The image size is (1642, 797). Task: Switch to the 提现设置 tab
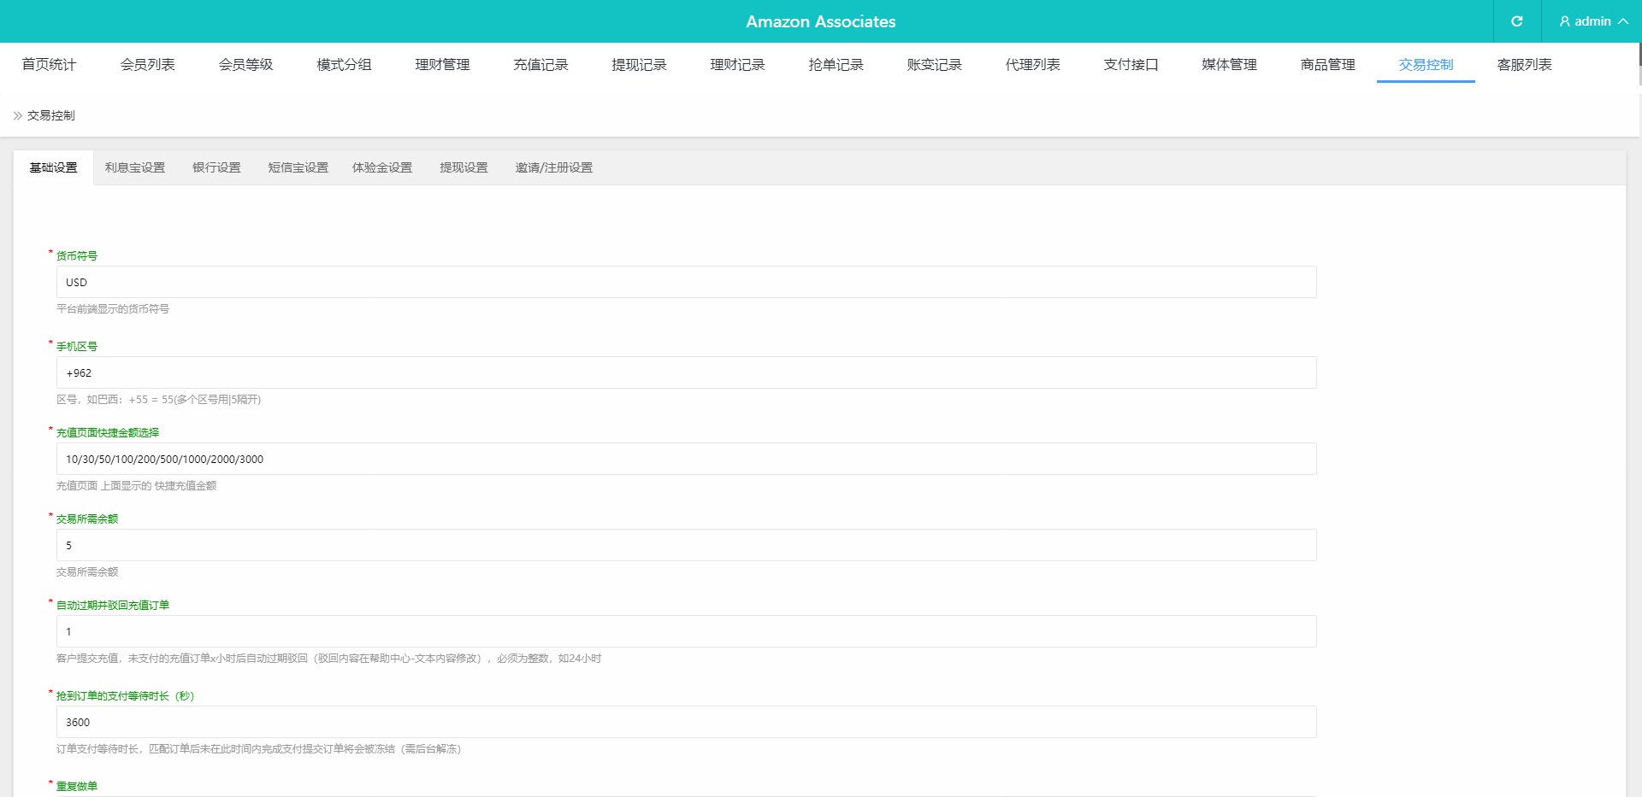[464, 167]
